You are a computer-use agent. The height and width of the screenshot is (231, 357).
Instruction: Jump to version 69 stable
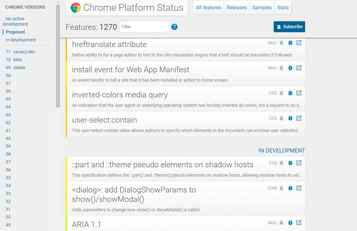[15, 67]
